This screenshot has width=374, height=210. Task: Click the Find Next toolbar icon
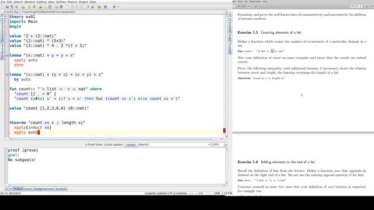(61, 7)
